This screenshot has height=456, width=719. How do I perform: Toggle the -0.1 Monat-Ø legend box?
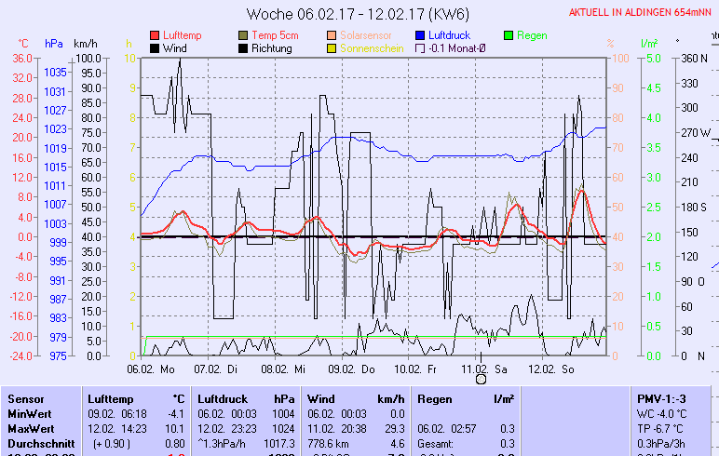420,48
